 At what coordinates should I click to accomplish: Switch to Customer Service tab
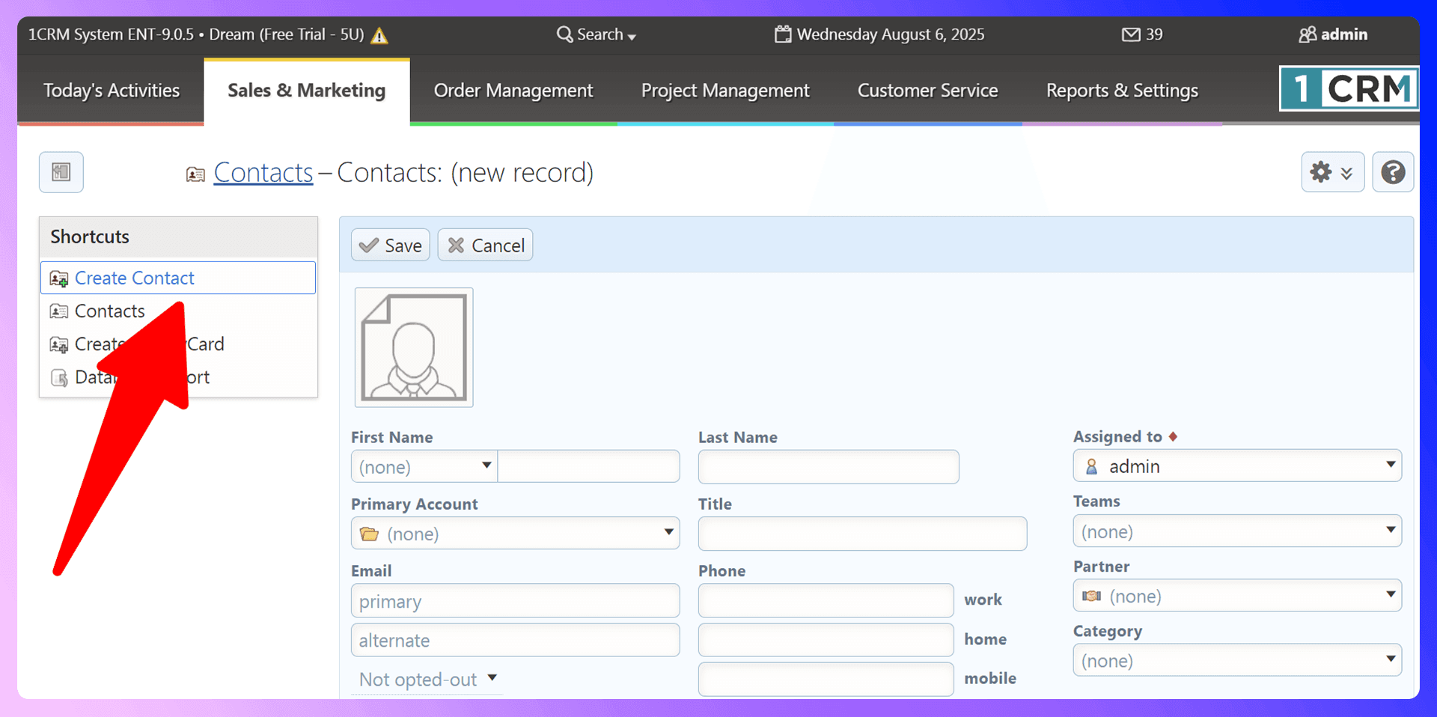click(x=928, y=91)
